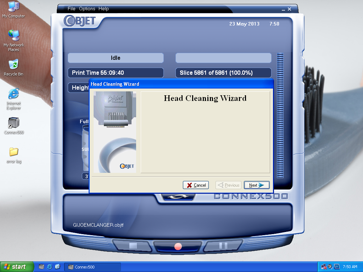Click Slice 5861 of 5861 field
Viewport: 363px width, 272px height.
click(223, 73)
